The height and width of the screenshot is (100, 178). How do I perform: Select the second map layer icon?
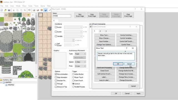[x=38, y=10]
